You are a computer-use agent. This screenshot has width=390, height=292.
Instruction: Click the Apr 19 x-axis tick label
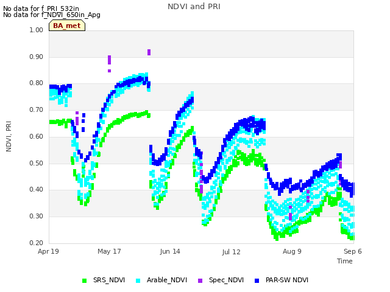coord(48,251)
